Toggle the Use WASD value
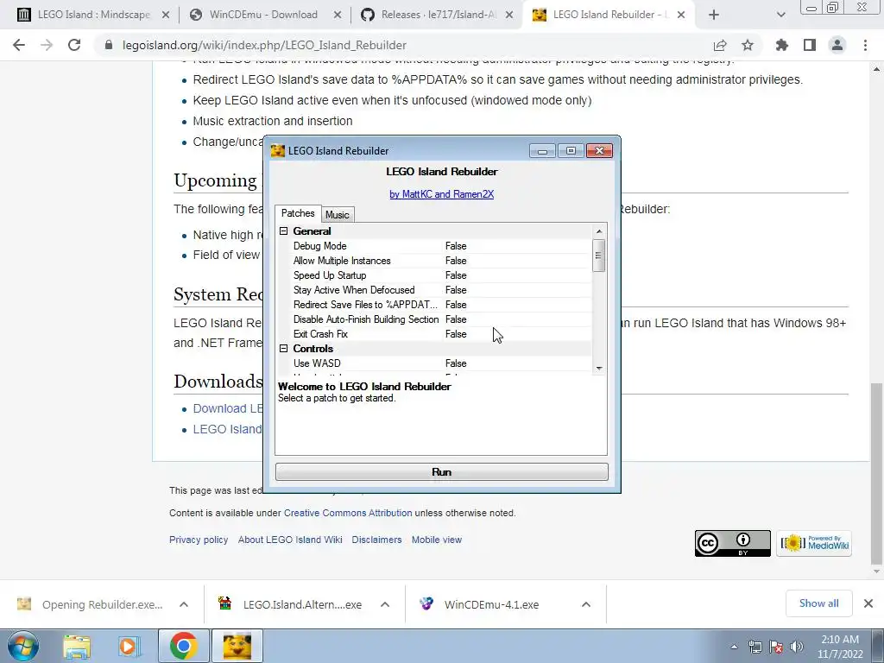 [x=456, y=363]
